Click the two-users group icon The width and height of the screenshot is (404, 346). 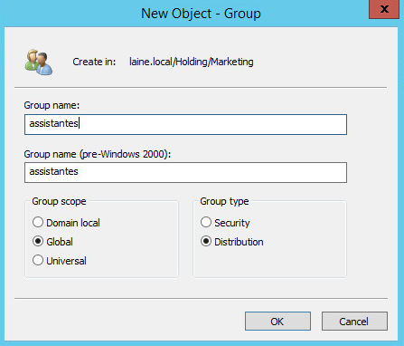[x=39, y=62]
